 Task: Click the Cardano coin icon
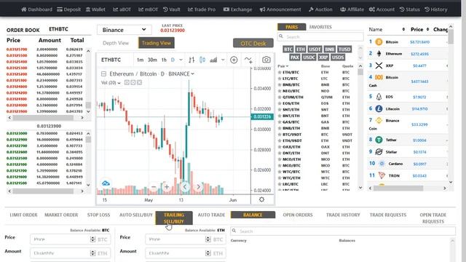(382, 163)
